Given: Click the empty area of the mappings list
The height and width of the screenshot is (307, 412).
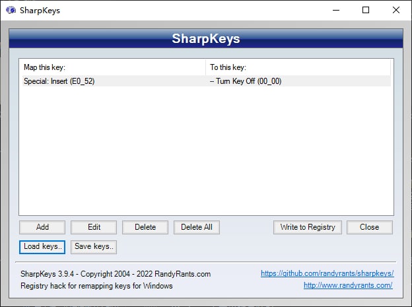Looking at the screenshot, I should (x=205, y=152).
